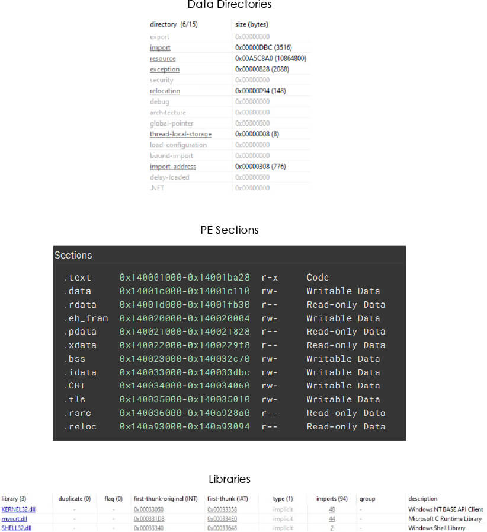Click the r-x permission of .text
The height and width of the screenshot is (532, 487).
(270, 278)
